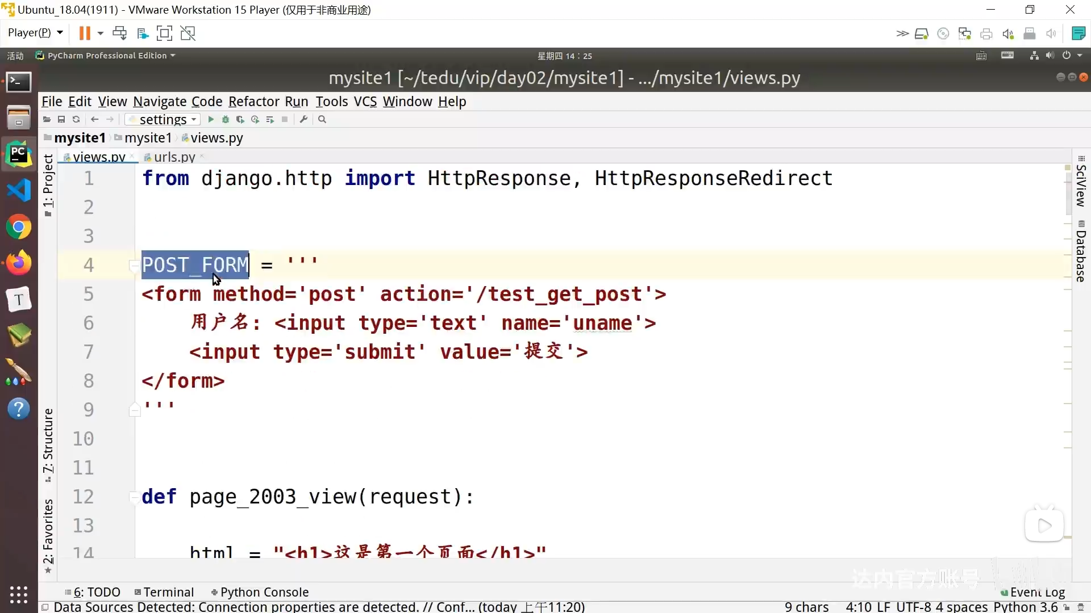1091x613 pixels.
Task: Open the Refactor menu
Action: point(253,102)
